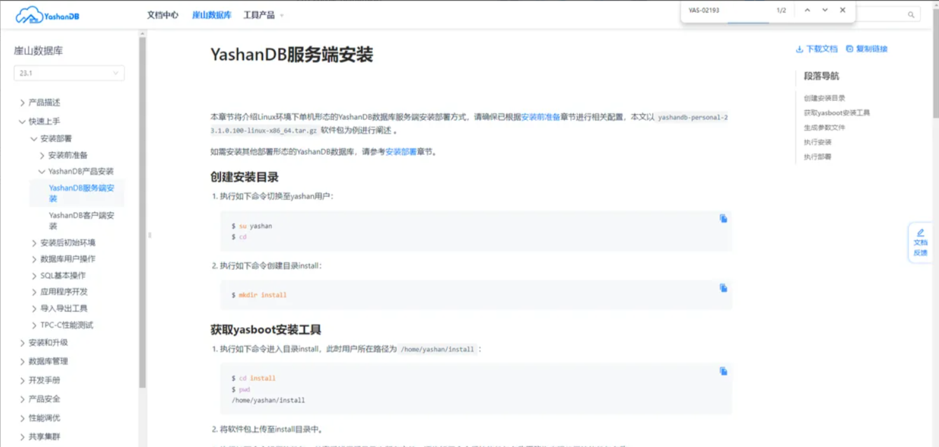The width and height of the screenshot is (939, 447).
Task: Expand 数据库用户操作 node
Action: [x=34, y=259]
